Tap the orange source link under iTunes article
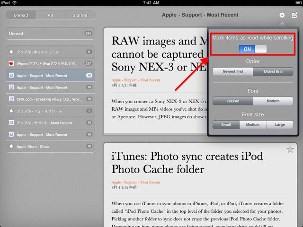Viewport: 303px width, 227px height. [136, 182]
